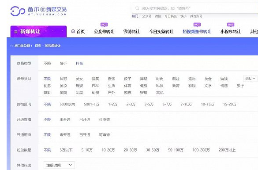Viewport: 258px width, 170px height.
Task: Click the magnifier search icon
Action: pyautogui.click(x=137, y=8)
